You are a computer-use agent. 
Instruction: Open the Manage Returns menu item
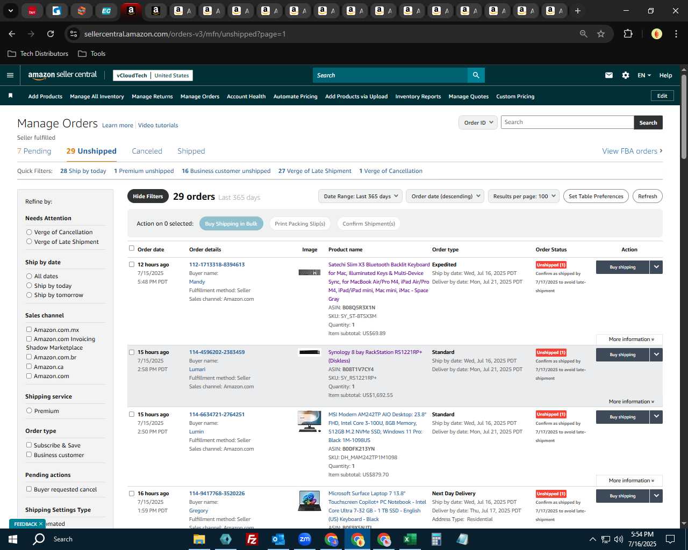(x=152, y=97)
